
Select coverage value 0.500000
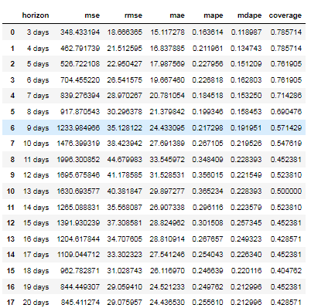click(286, 191)
